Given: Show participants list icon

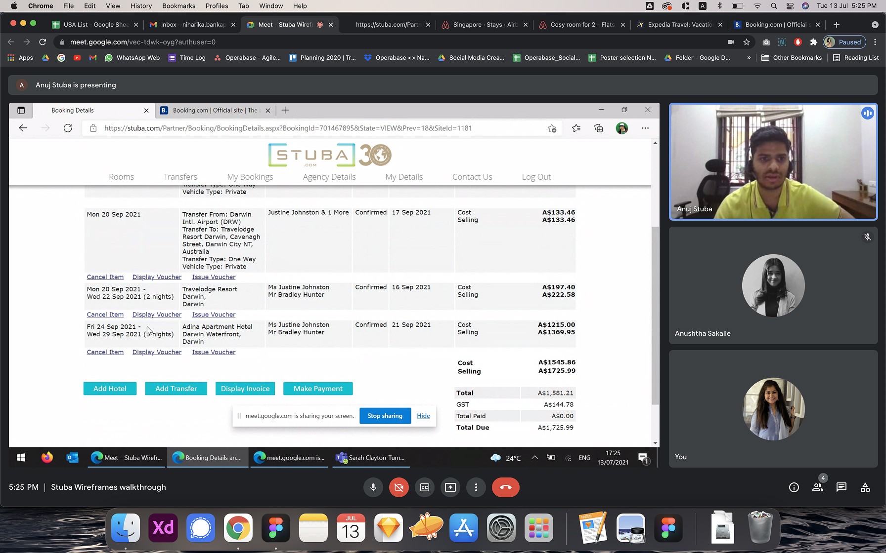Looking at the screenshot, I should pyautogui.click(x=818, y=487).
